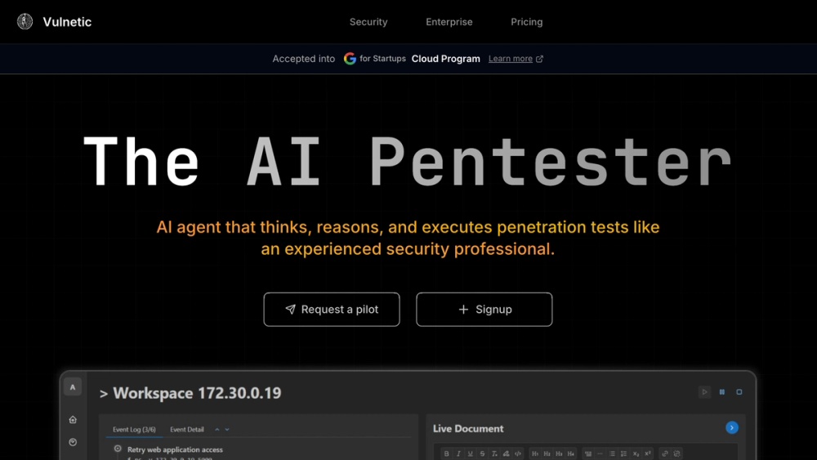Toggle subscript formatting
This screenshot has height=460, width=817.
click(636, 453)
